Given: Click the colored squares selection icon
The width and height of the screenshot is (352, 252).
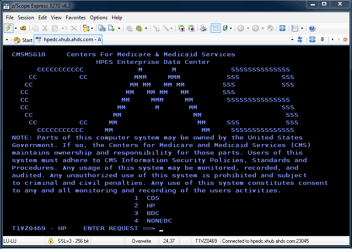Looking at the screenshot, I should pyautogui.click(x=86, y=28).
